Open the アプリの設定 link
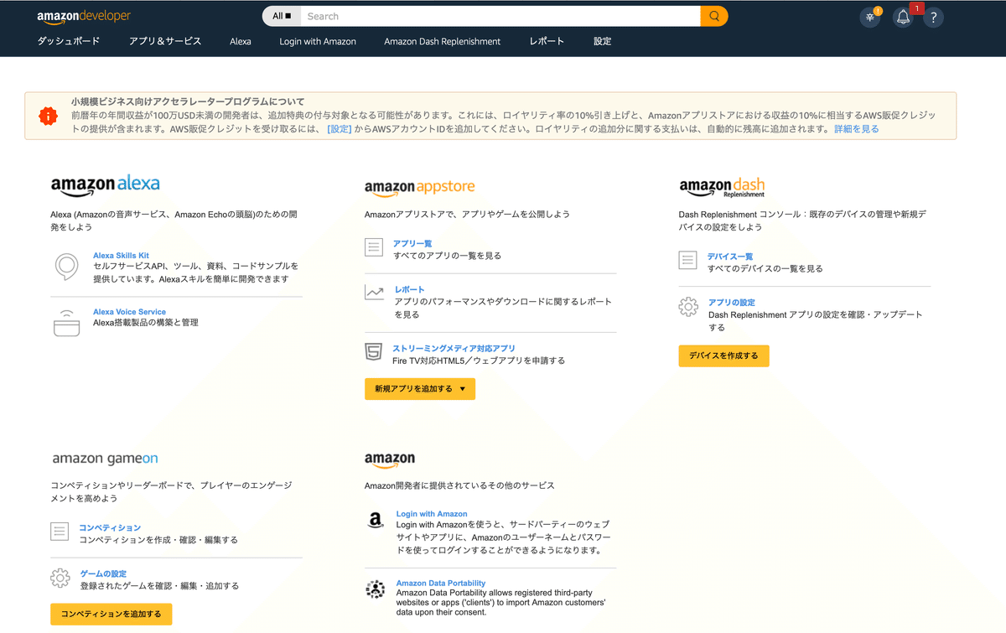1006x633 pixels. coord(732,303)
